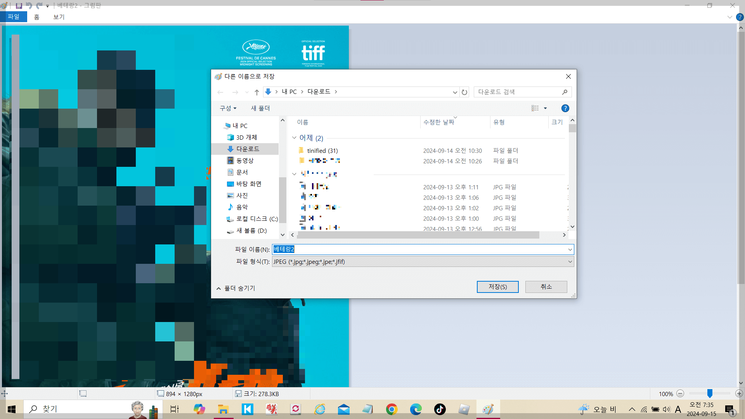Open TikTok from the taskbar
Viewport: 745px width, 419px height.
(440, 409)
